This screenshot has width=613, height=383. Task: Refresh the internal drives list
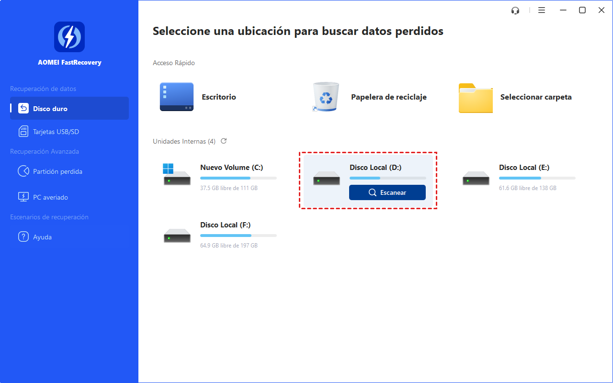[224, 141]
